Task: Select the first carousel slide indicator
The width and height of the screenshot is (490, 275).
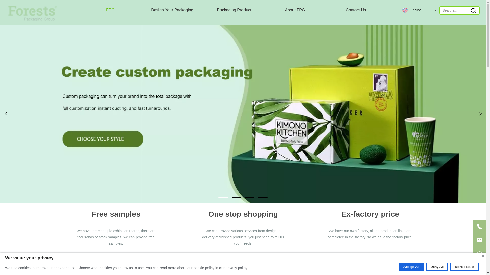Action: pos(223,198)
